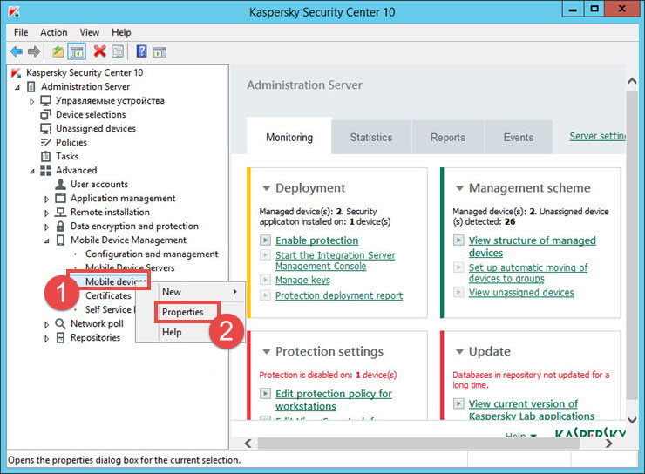Open the File menu
Image resolution: width=645 pixels, height=474 pixels.
tap(21, 32)
